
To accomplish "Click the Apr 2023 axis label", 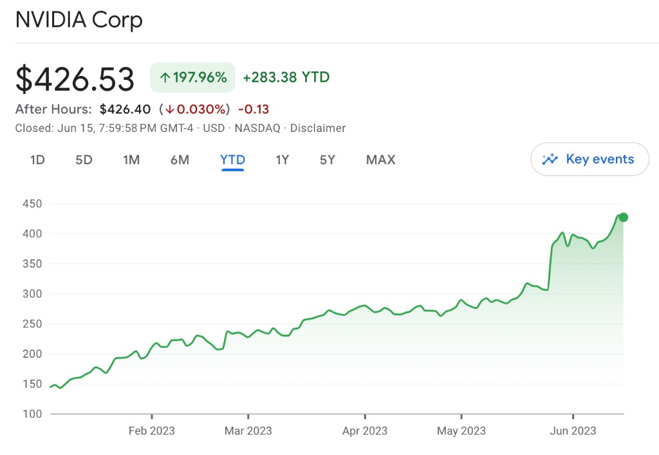I will (x=365, y=431).
